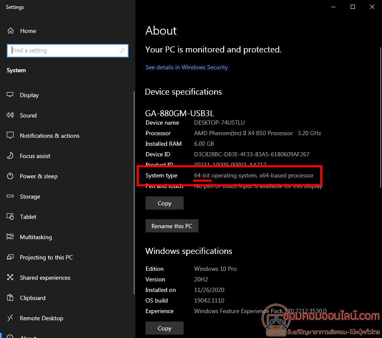
Task: Click the search magnifier icon
Action: coord(122,50)
